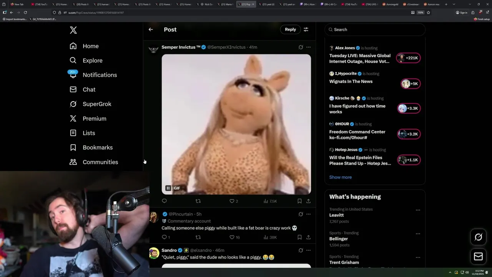The height and width of the screenshot is (277, 492).
Task: Focus the Search input field
Action: [375, 30]
